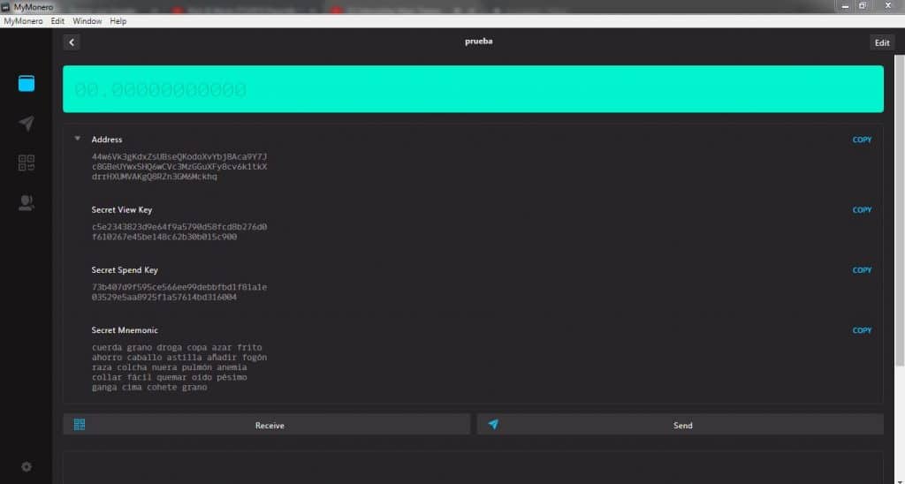
Task: Open the Help menu
Action: click(118, 21)
